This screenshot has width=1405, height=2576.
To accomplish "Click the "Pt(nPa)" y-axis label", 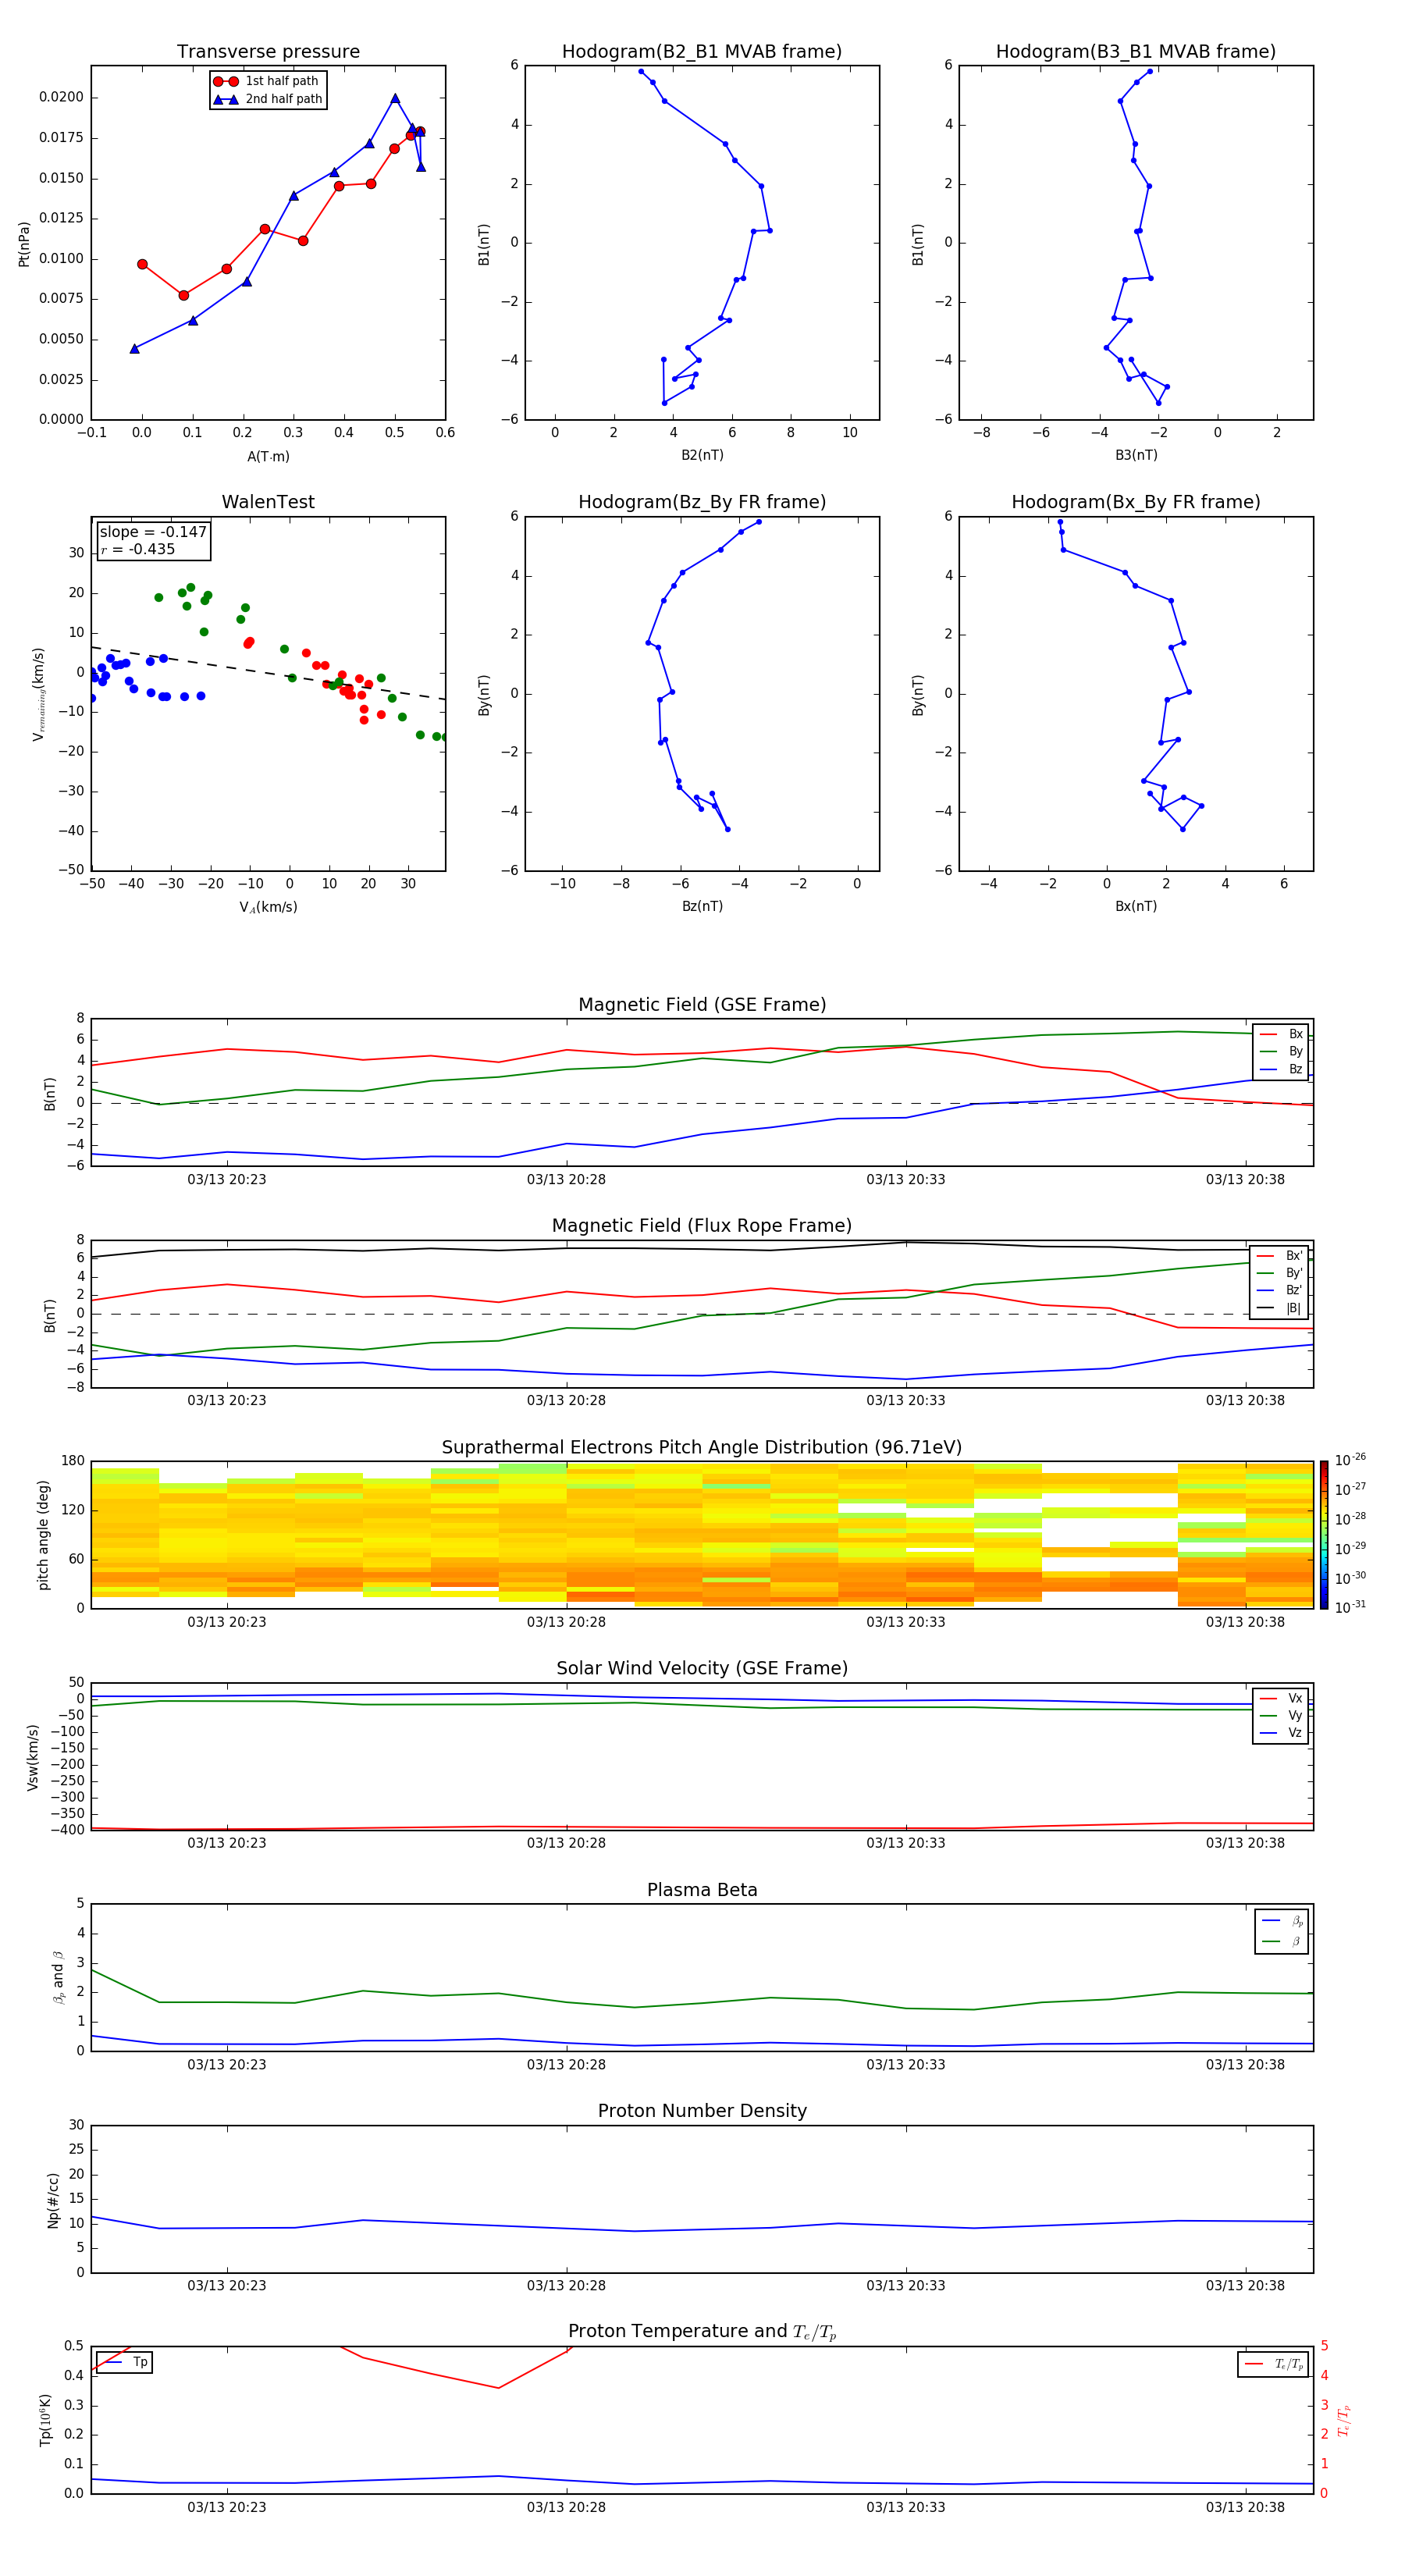I will click(x=24, y=243).
